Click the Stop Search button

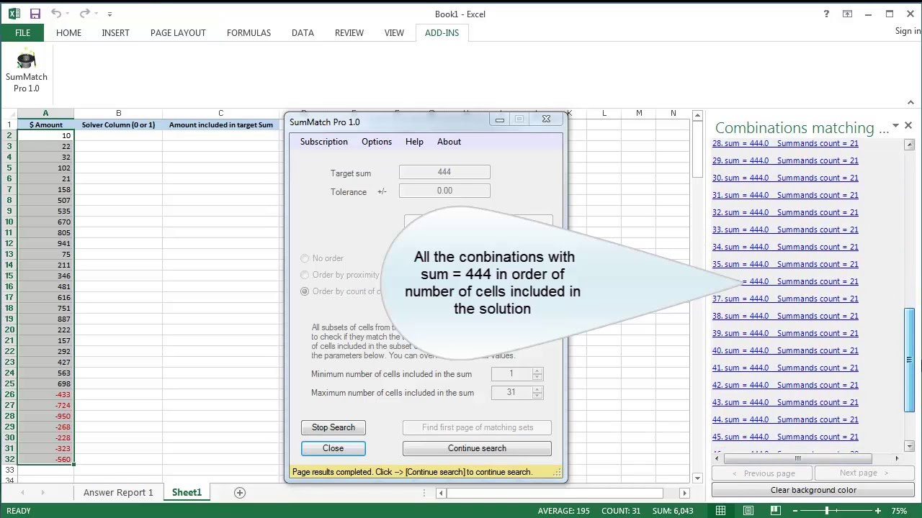tap(333, 427)
